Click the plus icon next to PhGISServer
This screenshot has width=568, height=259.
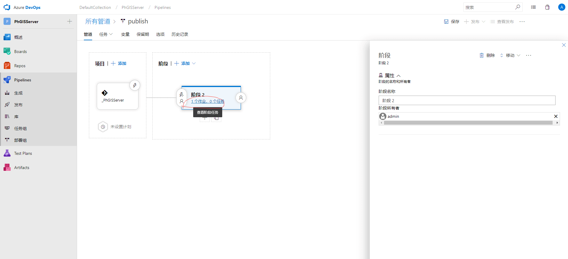coord(70,21)
